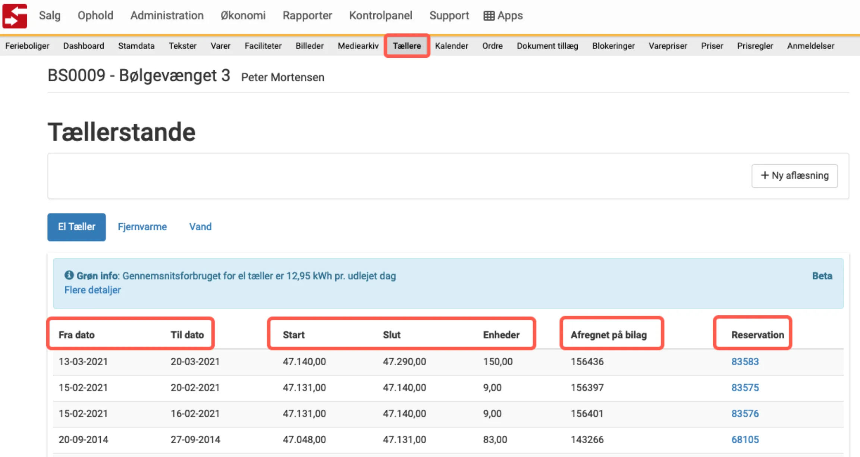Click the red arrow logo icon
This screenshot has height=457, width=860.
(15, 16)
